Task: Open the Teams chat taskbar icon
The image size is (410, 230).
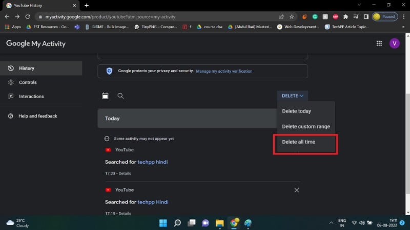Action: pos(206,223)
